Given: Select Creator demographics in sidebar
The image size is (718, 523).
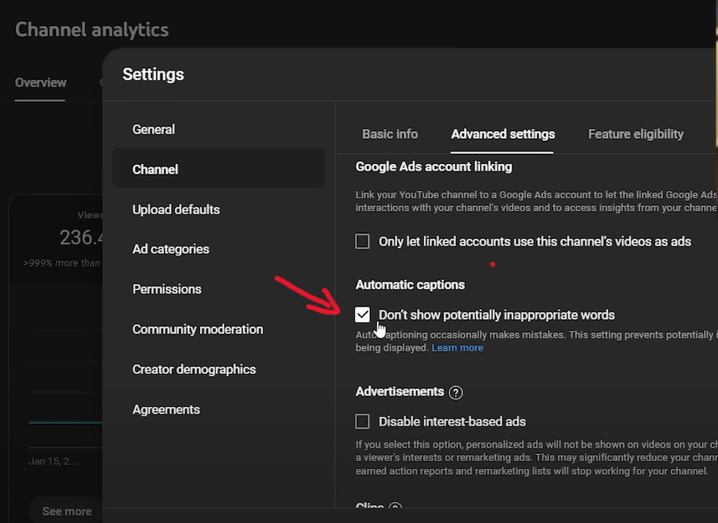Looking at the screenshot, I should click(194, 370).
